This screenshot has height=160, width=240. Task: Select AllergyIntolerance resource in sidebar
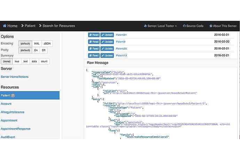(x=13, y=112)
